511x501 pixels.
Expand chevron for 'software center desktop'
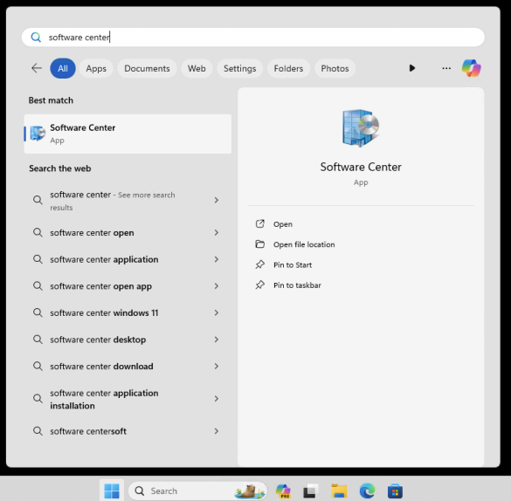tap(217, 340)
